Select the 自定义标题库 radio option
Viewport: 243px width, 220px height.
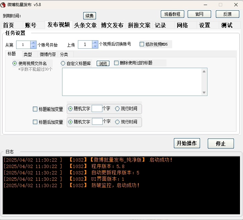pyautogui.click(x=63, y=63)
